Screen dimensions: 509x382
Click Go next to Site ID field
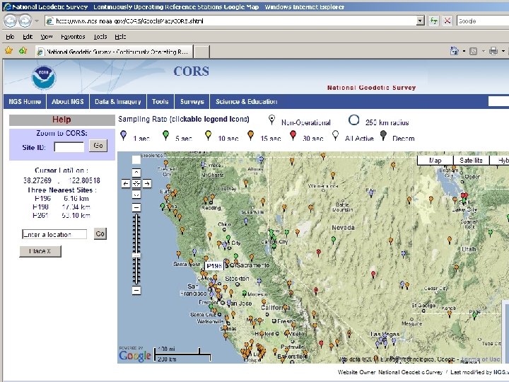98,146
